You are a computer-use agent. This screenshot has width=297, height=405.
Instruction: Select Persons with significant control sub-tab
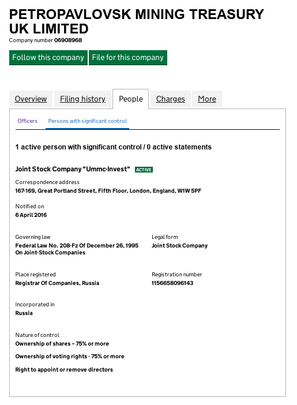point(87,121)
